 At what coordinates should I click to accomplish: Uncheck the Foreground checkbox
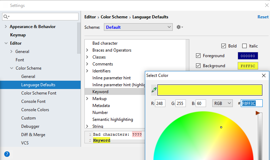pos(198,56)
